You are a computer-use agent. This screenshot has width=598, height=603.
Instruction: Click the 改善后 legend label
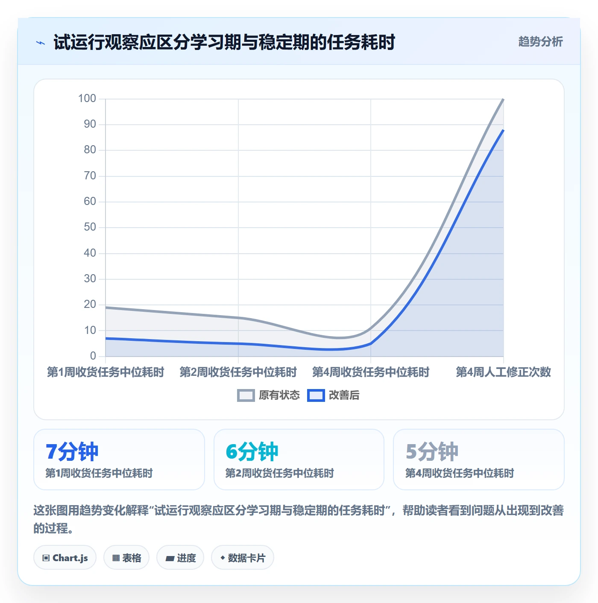pos(344,395)
